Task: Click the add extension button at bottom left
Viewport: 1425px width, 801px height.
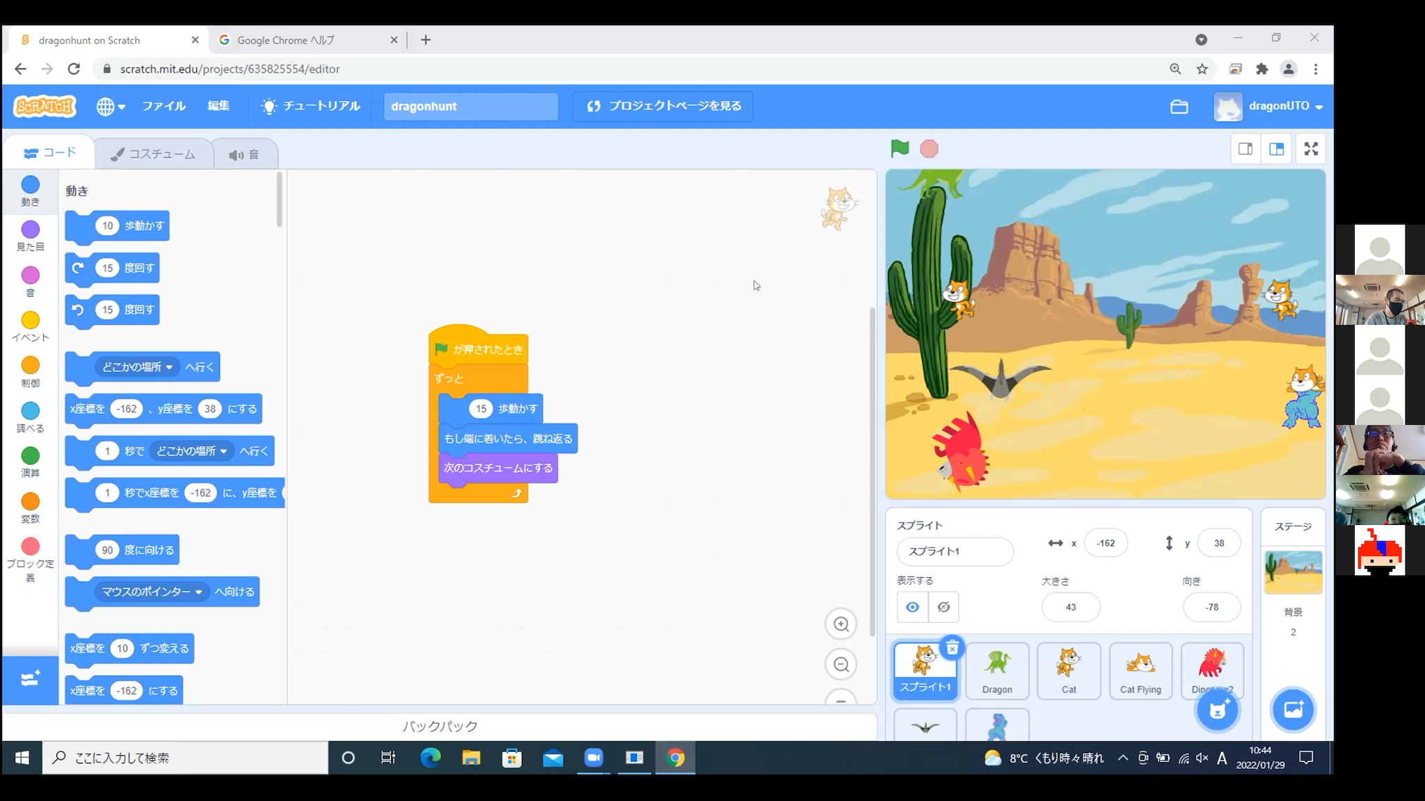Action: (30, 679)
